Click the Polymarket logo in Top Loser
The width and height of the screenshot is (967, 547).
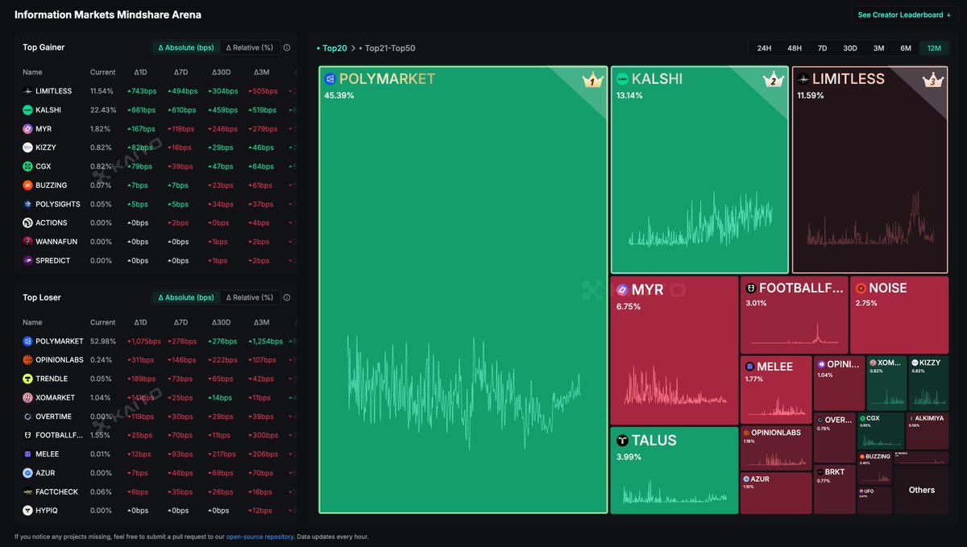27,342
